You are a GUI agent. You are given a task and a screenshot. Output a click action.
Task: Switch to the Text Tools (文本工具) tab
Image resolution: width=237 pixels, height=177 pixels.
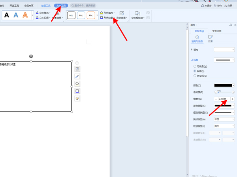(61, 6)
